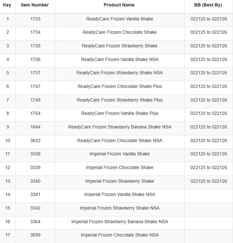Select Imperial Frozen Vanilla Shake product name
The height and width of the screenshot is (243, 233).
pos(119,154)
